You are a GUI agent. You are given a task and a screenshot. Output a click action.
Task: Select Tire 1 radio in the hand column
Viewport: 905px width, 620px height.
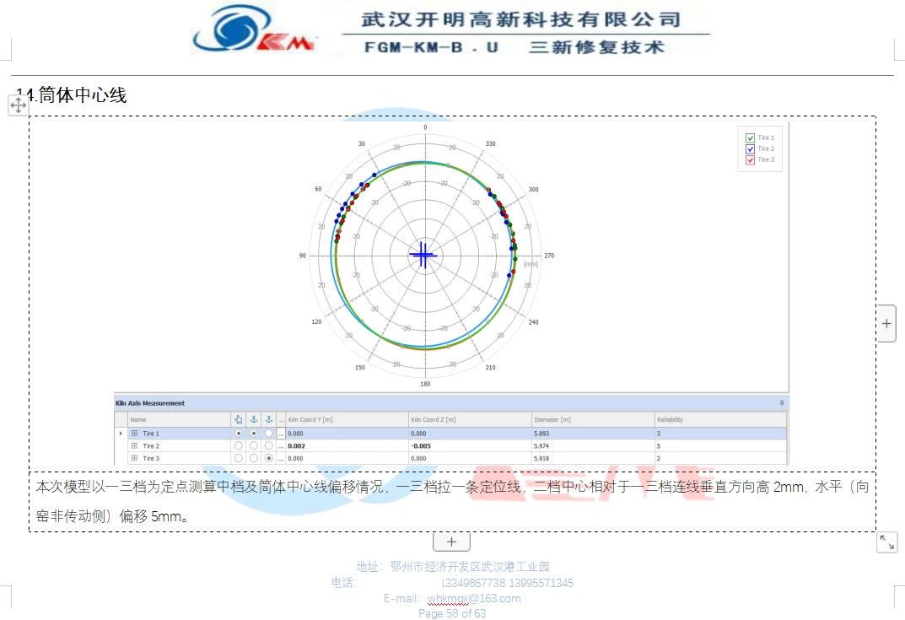point(239,433)
